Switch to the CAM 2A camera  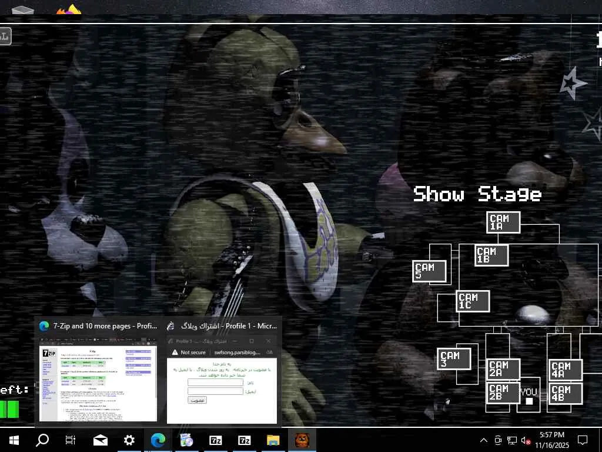tap(503, 369)
